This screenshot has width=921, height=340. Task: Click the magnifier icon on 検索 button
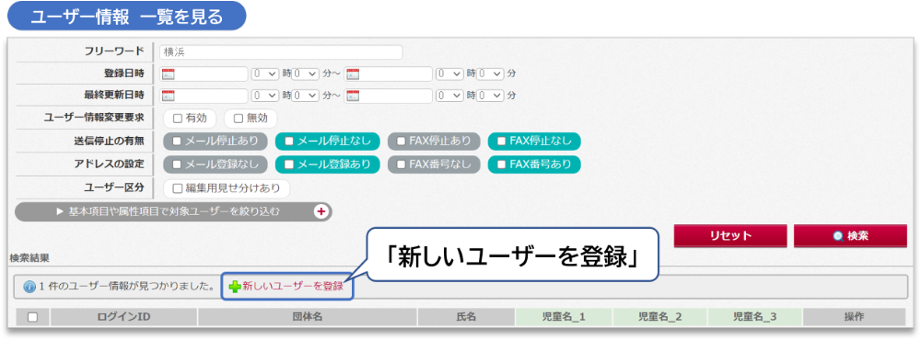coord(838,236)
